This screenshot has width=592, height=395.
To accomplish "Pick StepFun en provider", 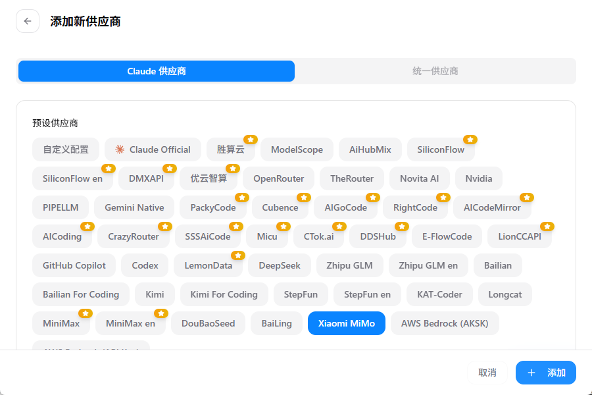I will [367, 294].
